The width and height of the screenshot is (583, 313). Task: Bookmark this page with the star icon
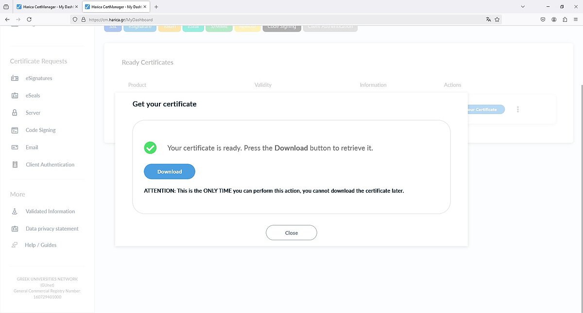(497, 19)
